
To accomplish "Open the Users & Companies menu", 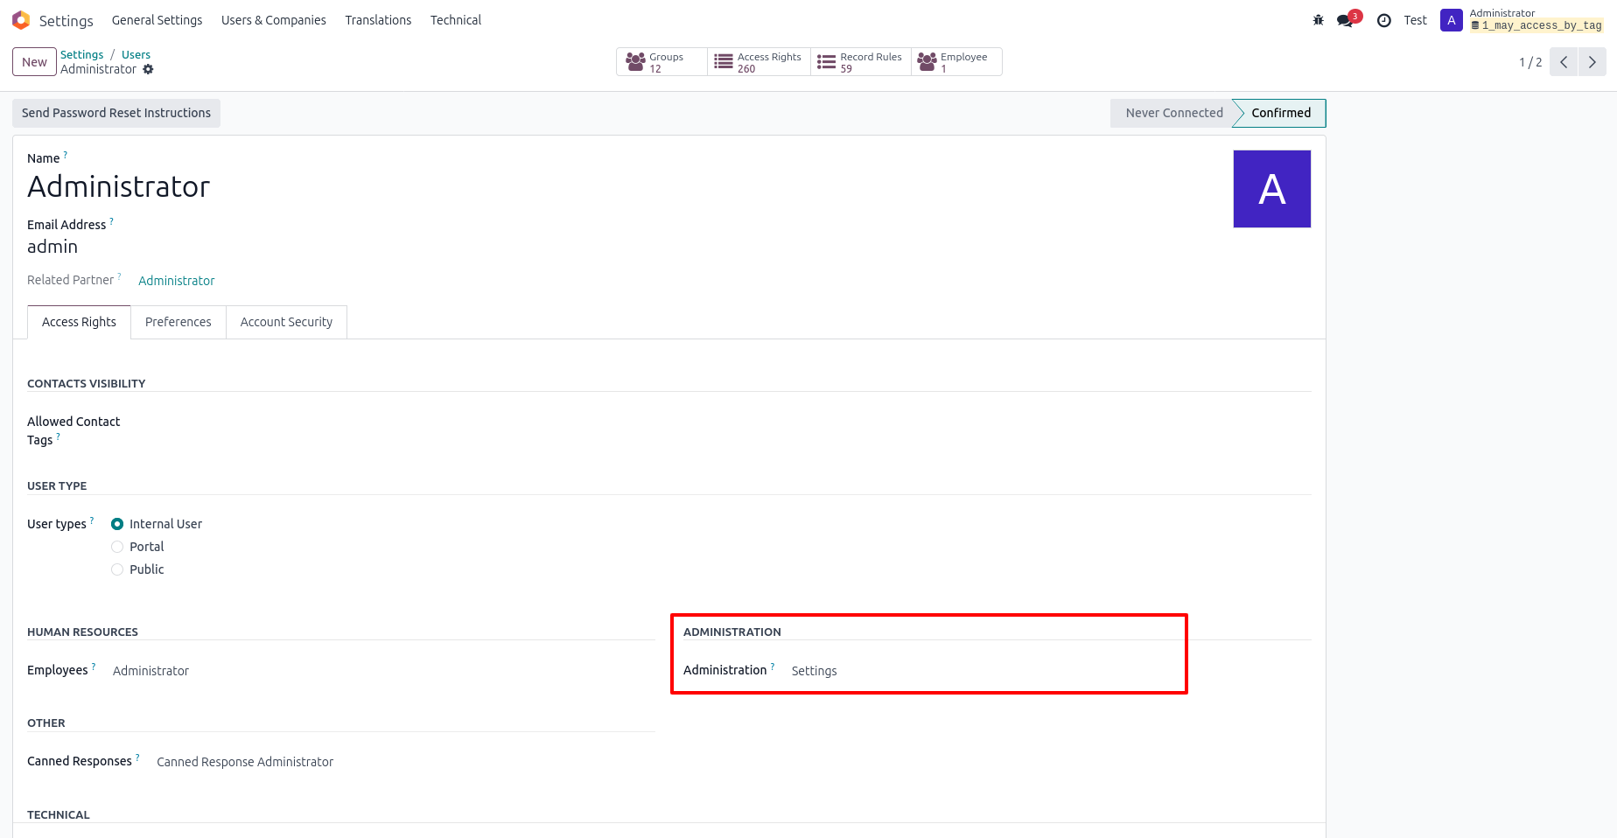I will click(x=273, y=20).
